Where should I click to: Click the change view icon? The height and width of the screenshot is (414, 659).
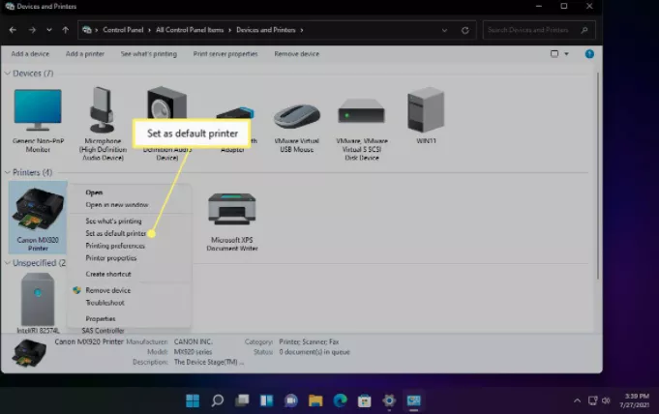[554, 54]
